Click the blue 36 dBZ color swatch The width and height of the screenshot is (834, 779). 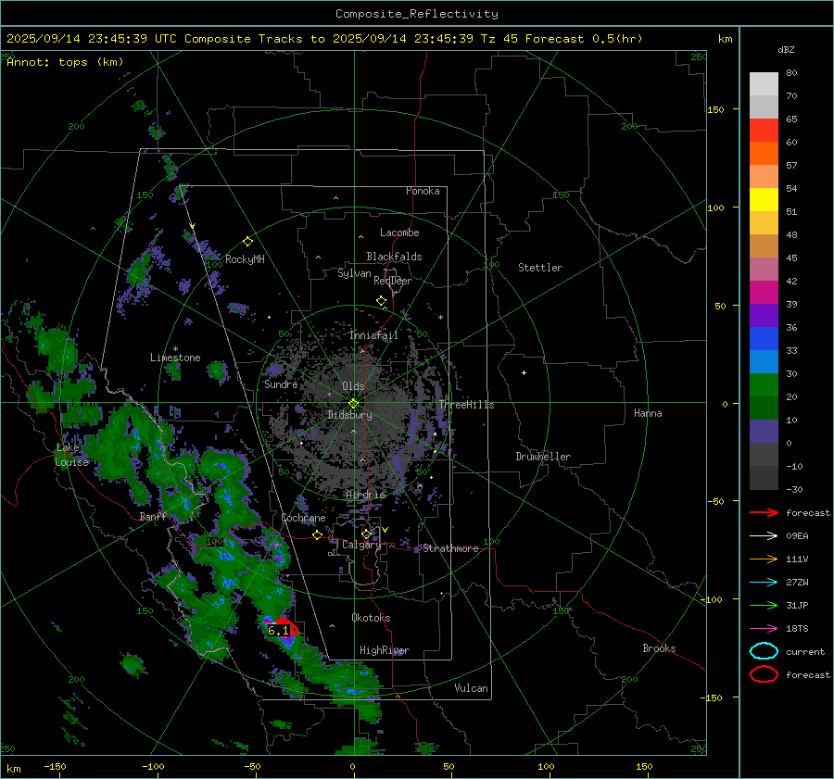764,338
